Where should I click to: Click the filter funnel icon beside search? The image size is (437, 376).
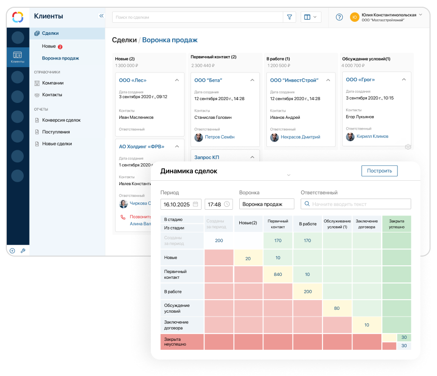290,17
